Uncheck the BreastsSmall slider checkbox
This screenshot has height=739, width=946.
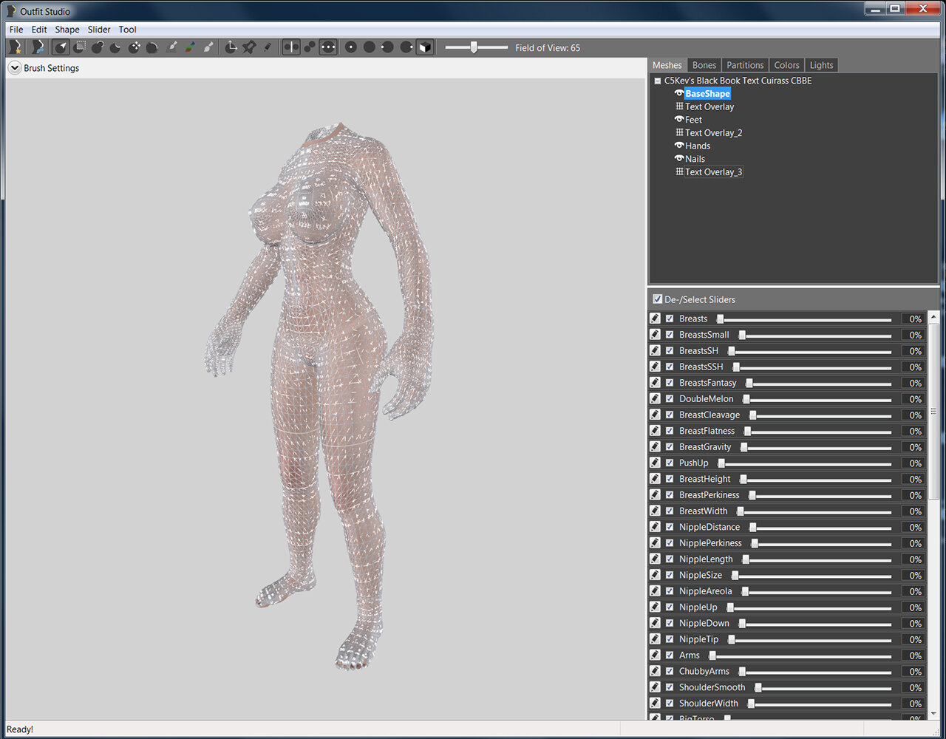pyautogui.click(x=670, y=335)
